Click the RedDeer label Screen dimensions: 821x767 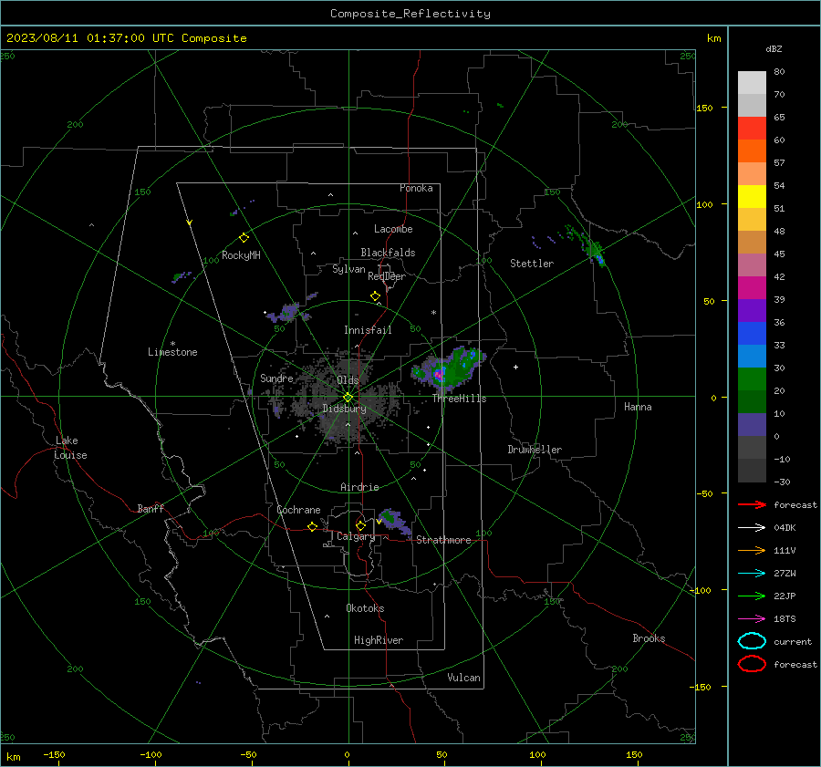(x=387, y=276)
